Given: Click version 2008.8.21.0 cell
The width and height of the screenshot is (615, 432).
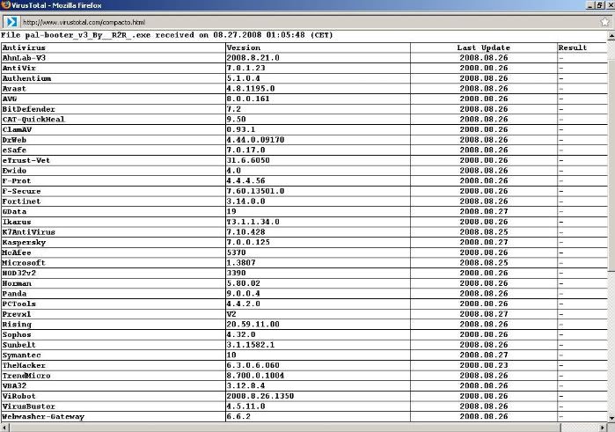Looking at the screenshot, I should (x=253, y=58).
